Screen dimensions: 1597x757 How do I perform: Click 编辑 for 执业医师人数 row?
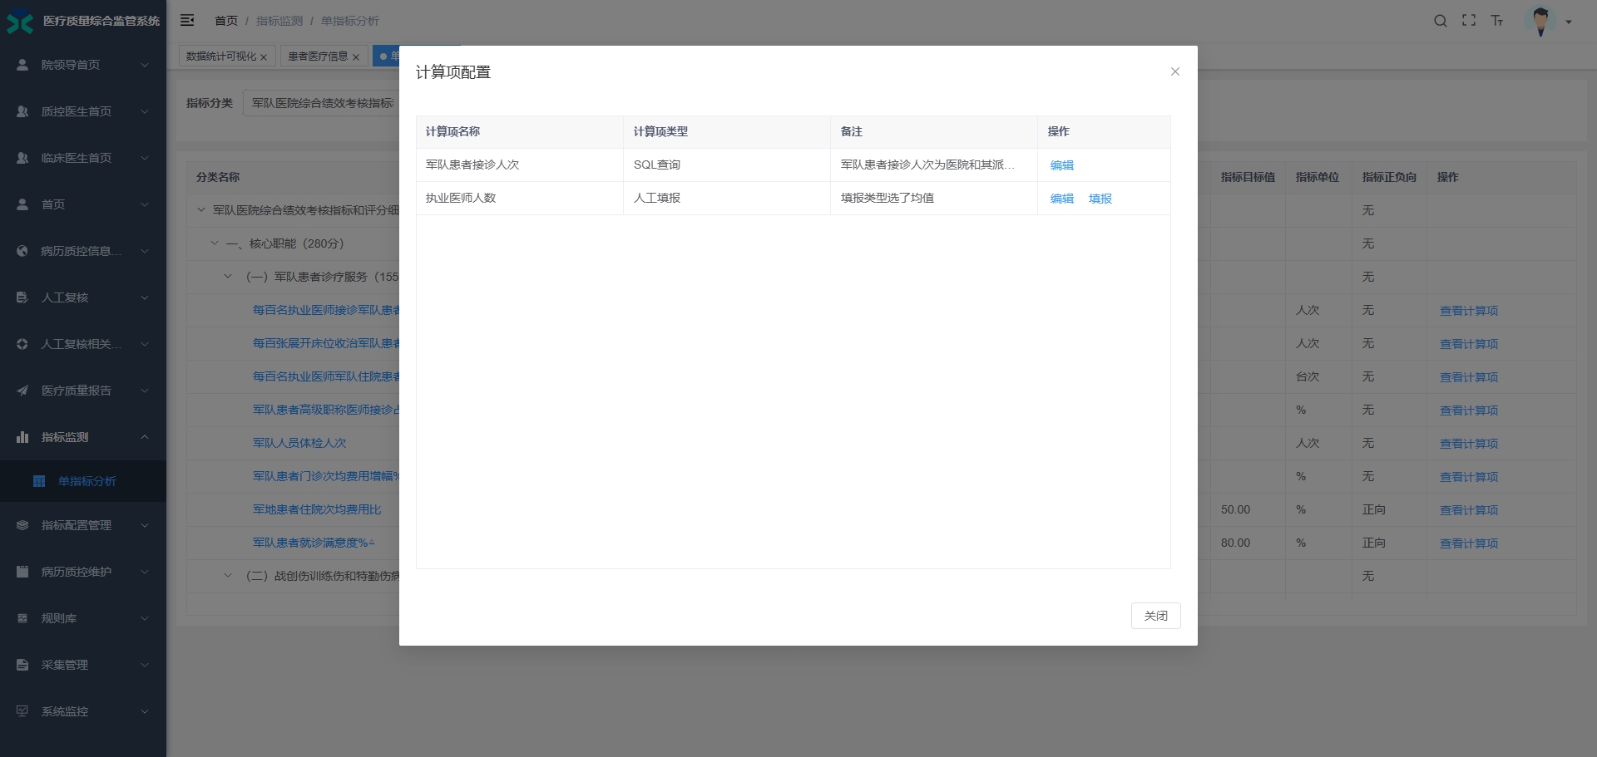click(1061, 199)
